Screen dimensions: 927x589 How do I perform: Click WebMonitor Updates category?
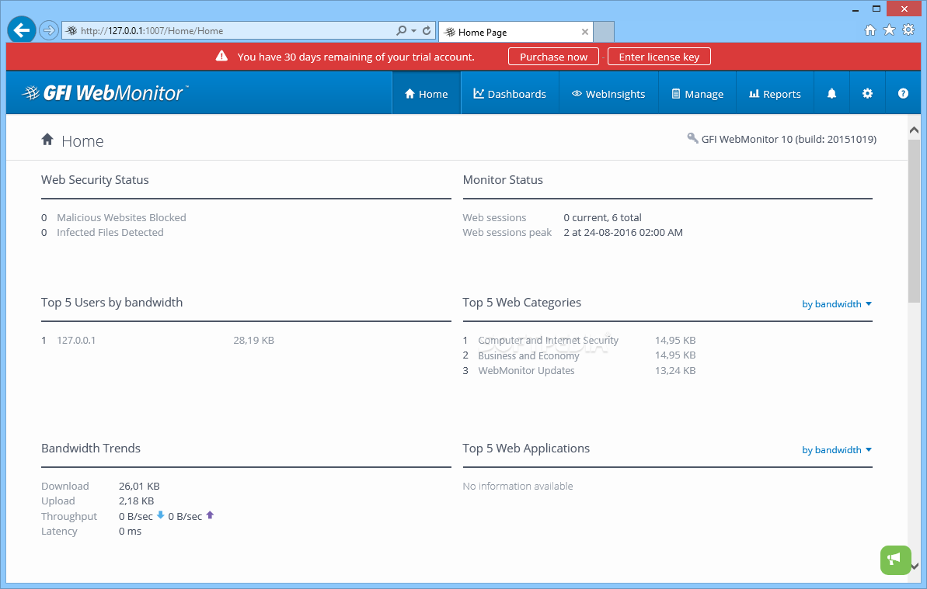(526, 371)
